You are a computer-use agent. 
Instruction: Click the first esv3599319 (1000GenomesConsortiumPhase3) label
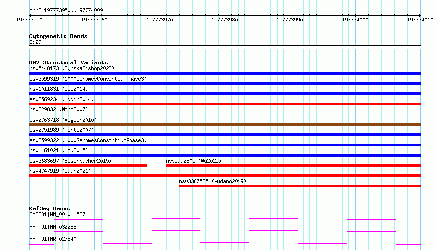(88, 79)
